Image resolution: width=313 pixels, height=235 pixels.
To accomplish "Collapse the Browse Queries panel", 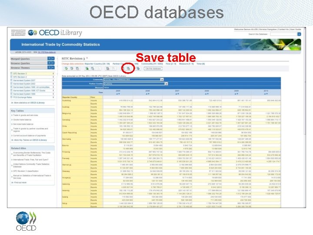I will point(53,63).
